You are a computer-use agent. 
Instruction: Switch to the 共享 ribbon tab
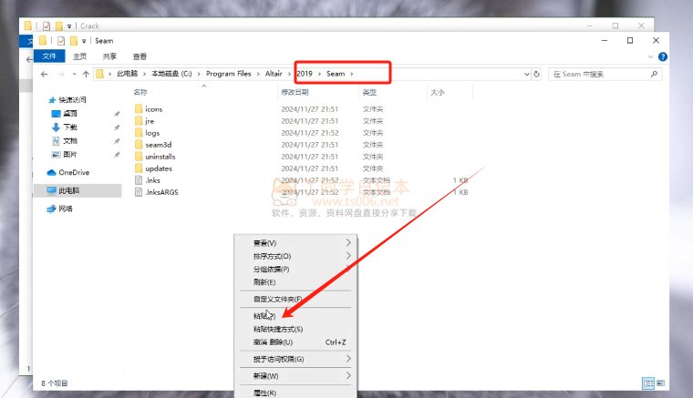(109, 56)
